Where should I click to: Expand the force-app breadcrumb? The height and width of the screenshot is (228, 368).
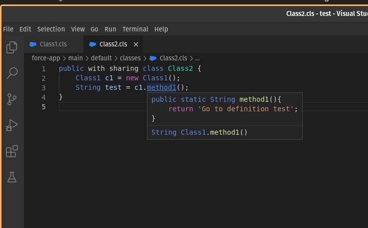tap(46, 58)
